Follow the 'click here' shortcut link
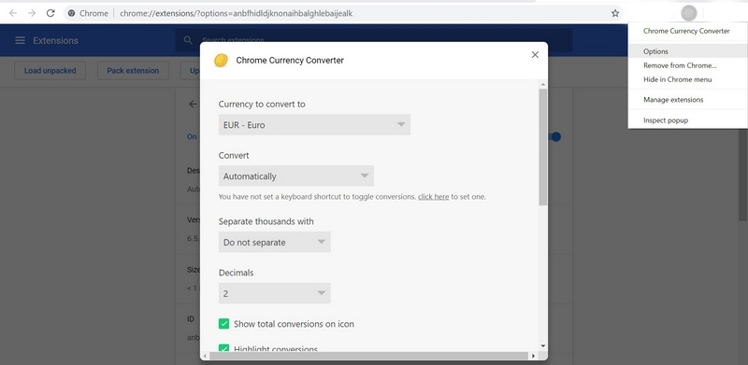 pos(433,196)
